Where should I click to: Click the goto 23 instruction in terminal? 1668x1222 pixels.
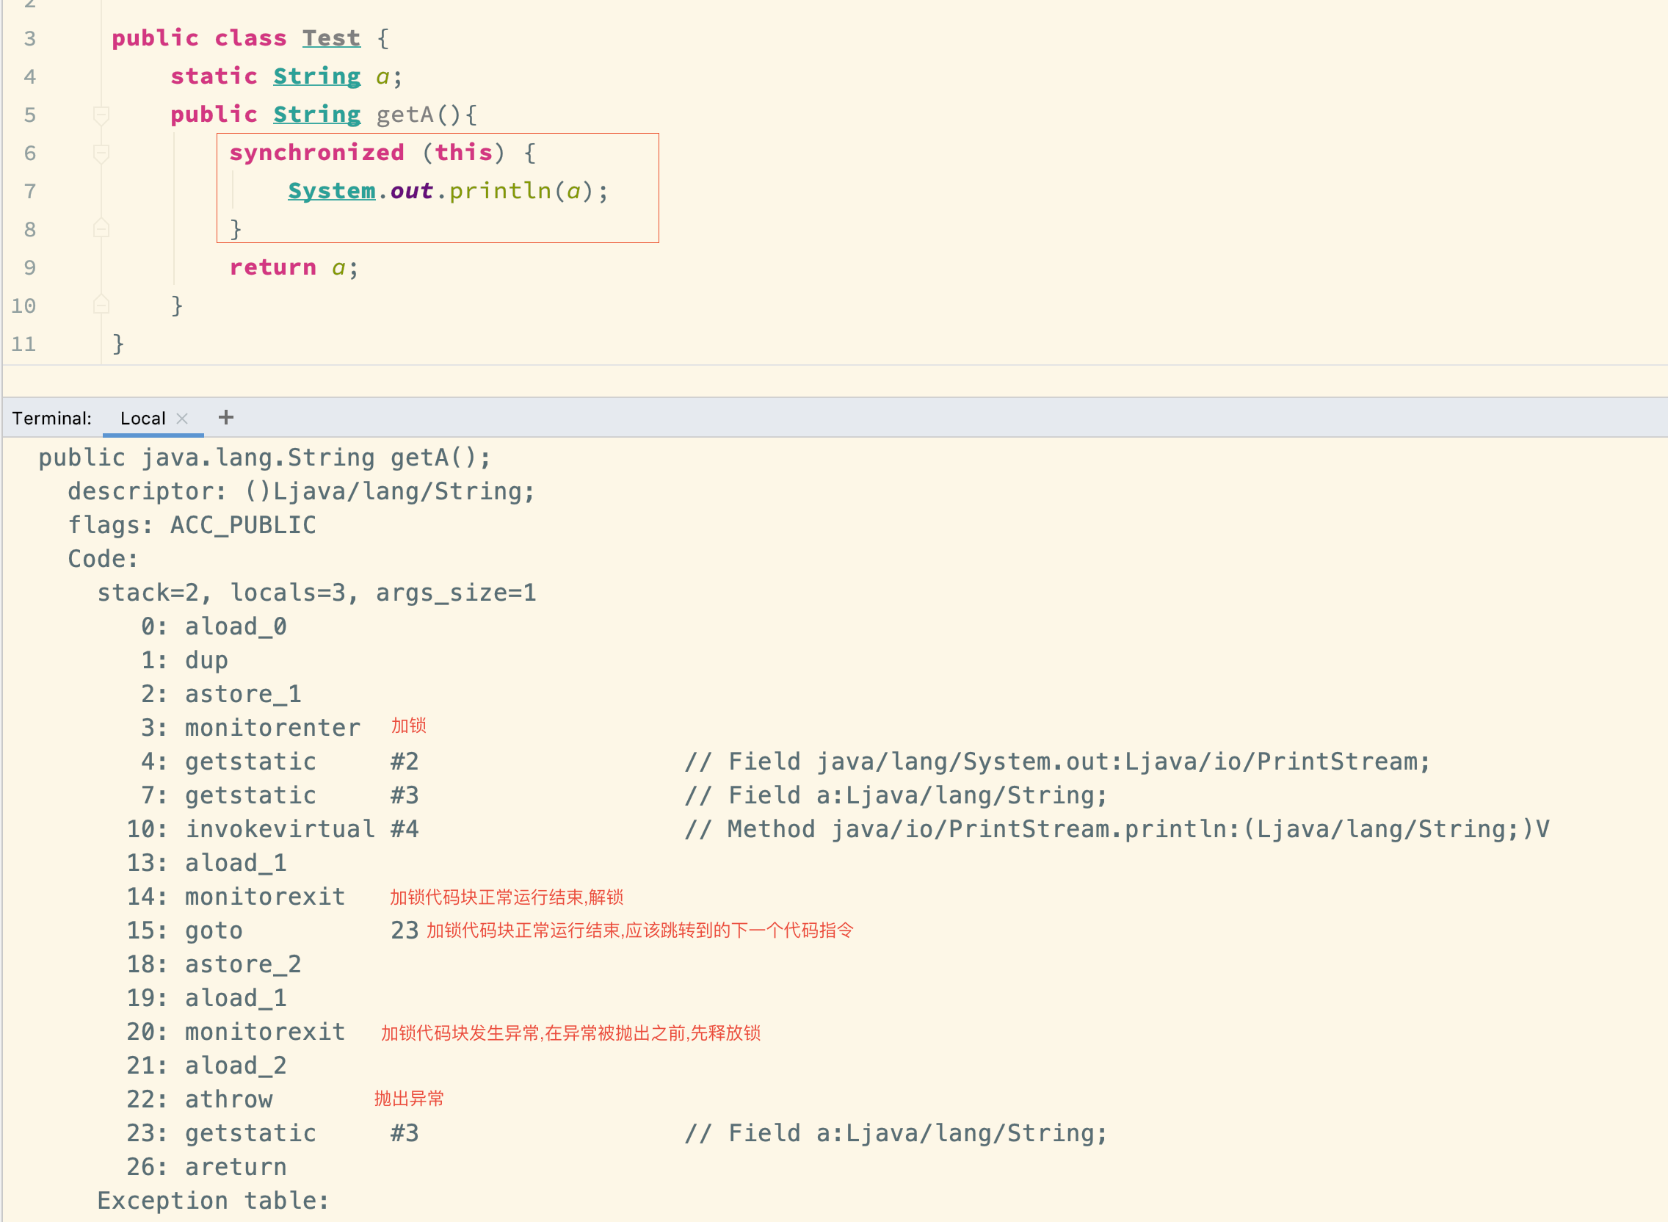pyautogui.click(x=273, y=930)
